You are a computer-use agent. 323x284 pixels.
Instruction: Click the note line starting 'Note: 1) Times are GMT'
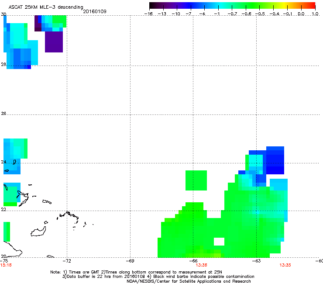(136, 272)
